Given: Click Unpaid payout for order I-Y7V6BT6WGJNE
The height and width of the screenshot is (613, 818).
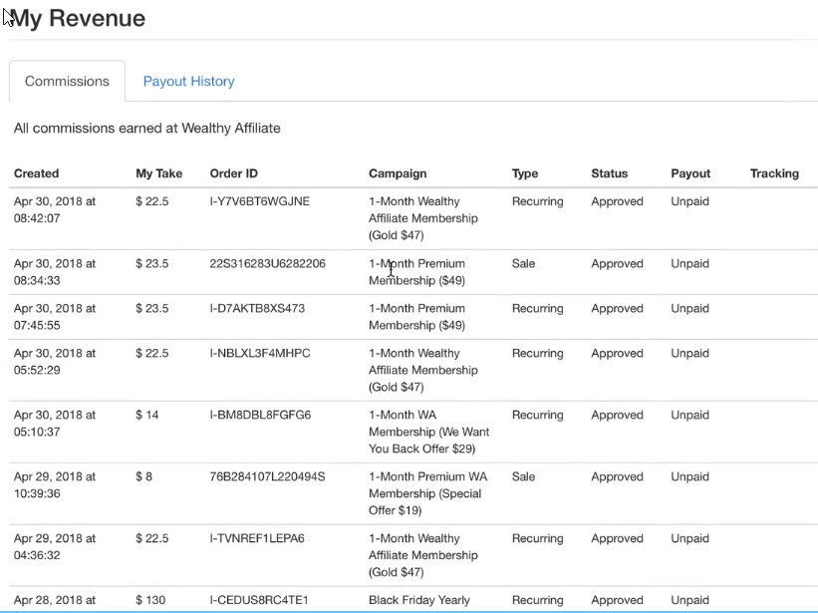Looking at the screenshot, I should [x=690, y=201].
